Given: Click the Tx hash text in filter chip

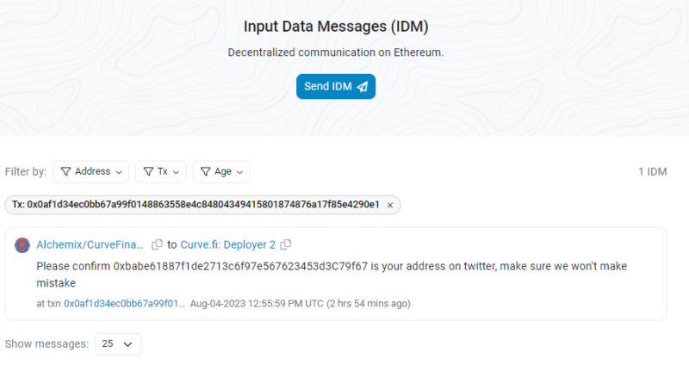Looking at the screenshot, I should coord(196,205).
